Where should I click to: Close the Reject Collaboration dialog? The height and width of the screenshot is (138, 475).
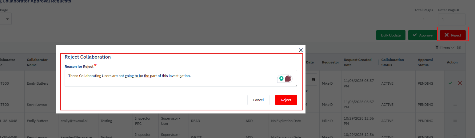click(x=301, y=50)
